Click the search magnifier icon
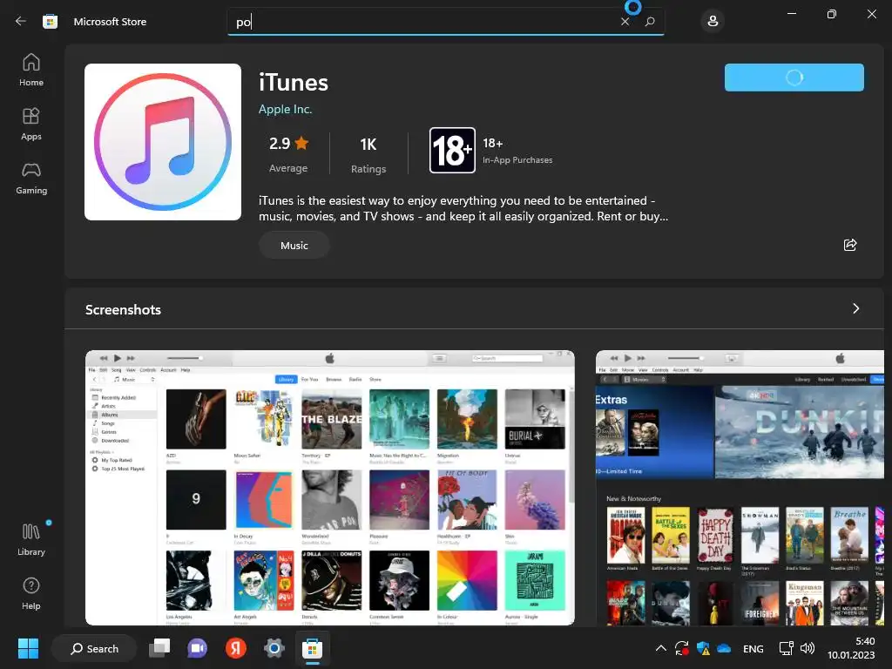The width and height of the screenshot is (892, 669). pyautogui.click(x=650, y=22)
